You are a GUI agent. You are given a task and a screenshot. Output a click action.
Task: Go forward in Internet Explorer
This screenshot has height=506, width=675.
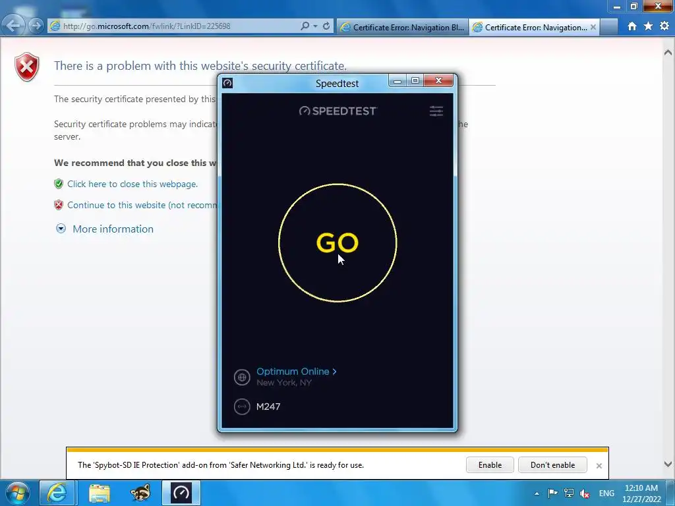click(x=36, y=26)
